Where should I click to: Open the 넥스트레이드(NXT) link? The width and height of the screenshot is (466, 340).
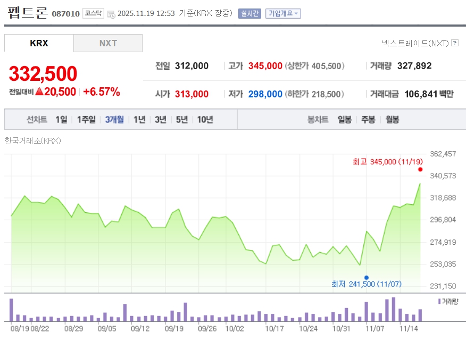tap(415, 43)
